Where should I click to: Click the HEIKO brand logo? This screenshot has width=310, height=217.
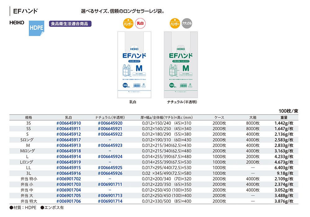coord(17,23)
